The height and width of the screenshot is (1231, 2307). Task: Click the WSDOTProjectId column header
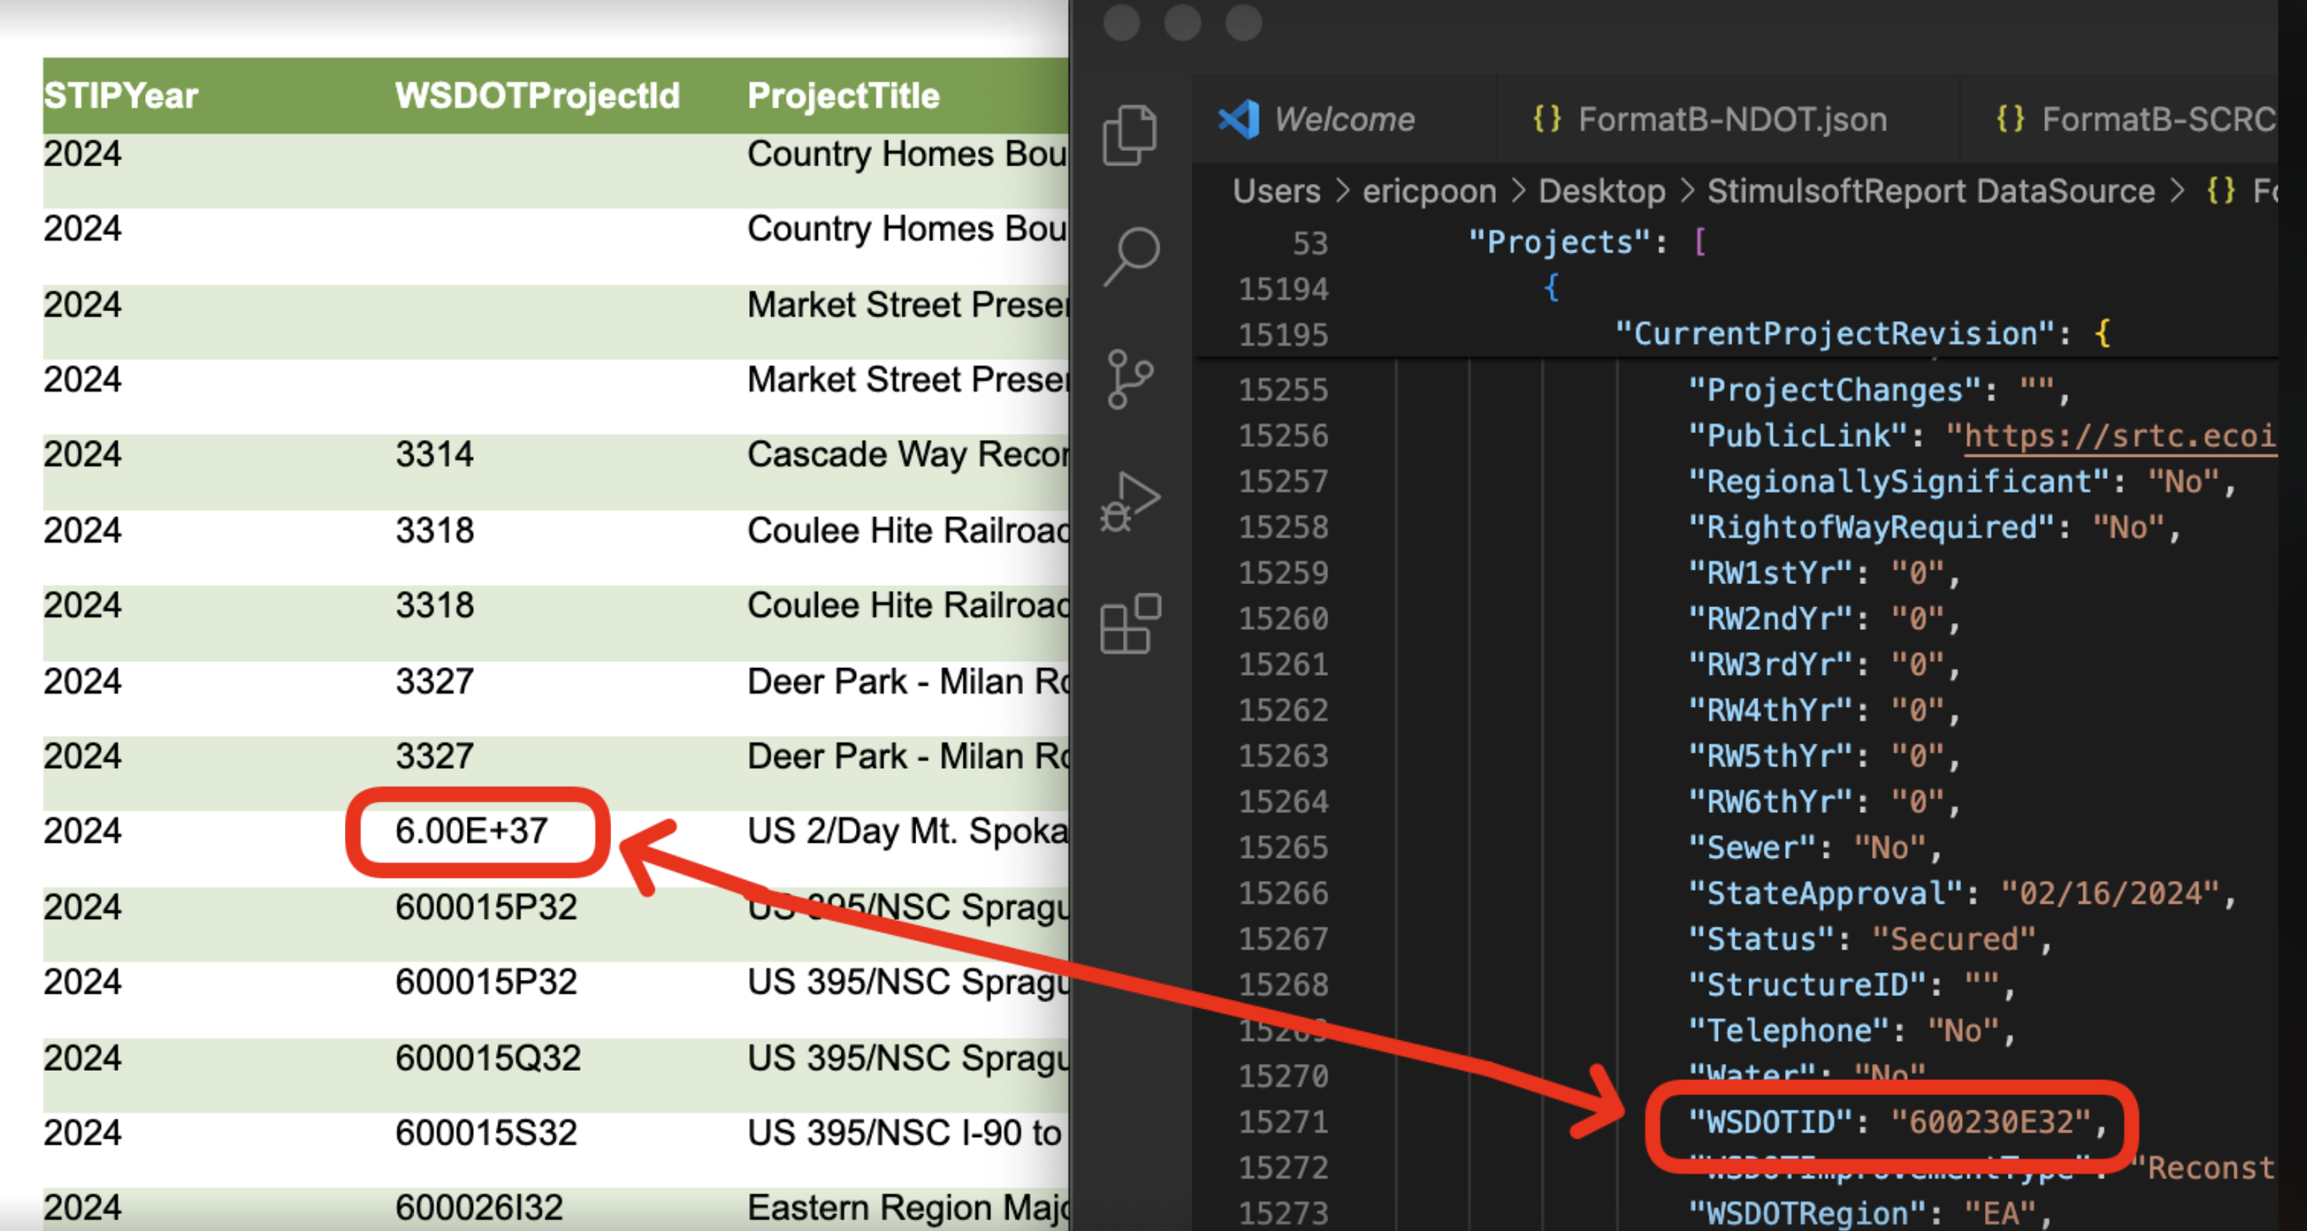click(537, 96)
